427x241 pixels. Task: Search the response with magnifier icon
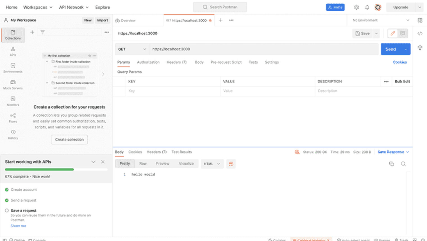403,164
